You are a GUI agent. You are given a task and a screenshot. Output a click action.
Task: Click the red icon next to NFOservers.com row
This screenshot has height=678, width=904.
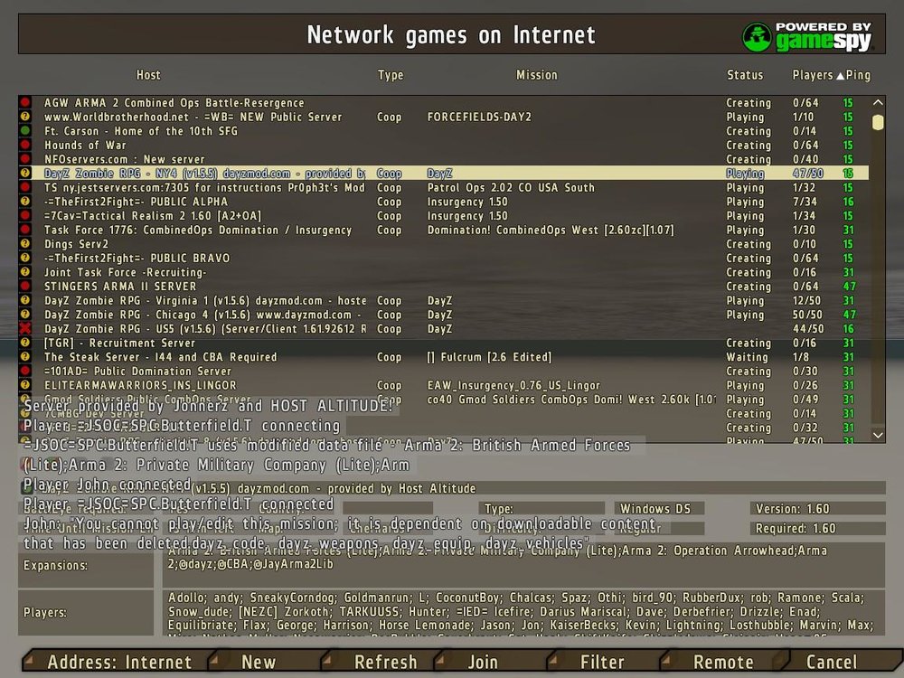click(24, 159)
